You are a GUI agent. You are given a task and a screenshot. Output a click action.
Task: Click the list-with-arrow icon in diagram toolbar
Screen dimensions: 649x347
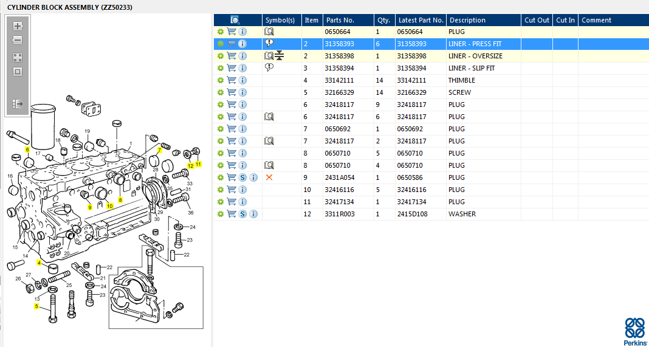(18, 104)
